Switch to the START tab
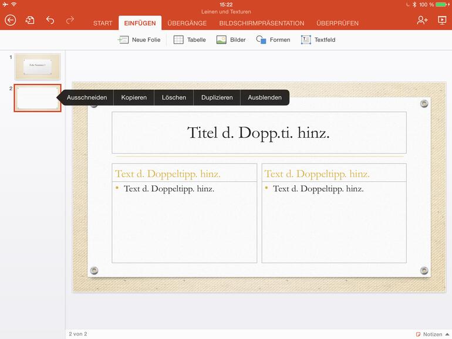 pyautogui.click(x=103, y=23)
